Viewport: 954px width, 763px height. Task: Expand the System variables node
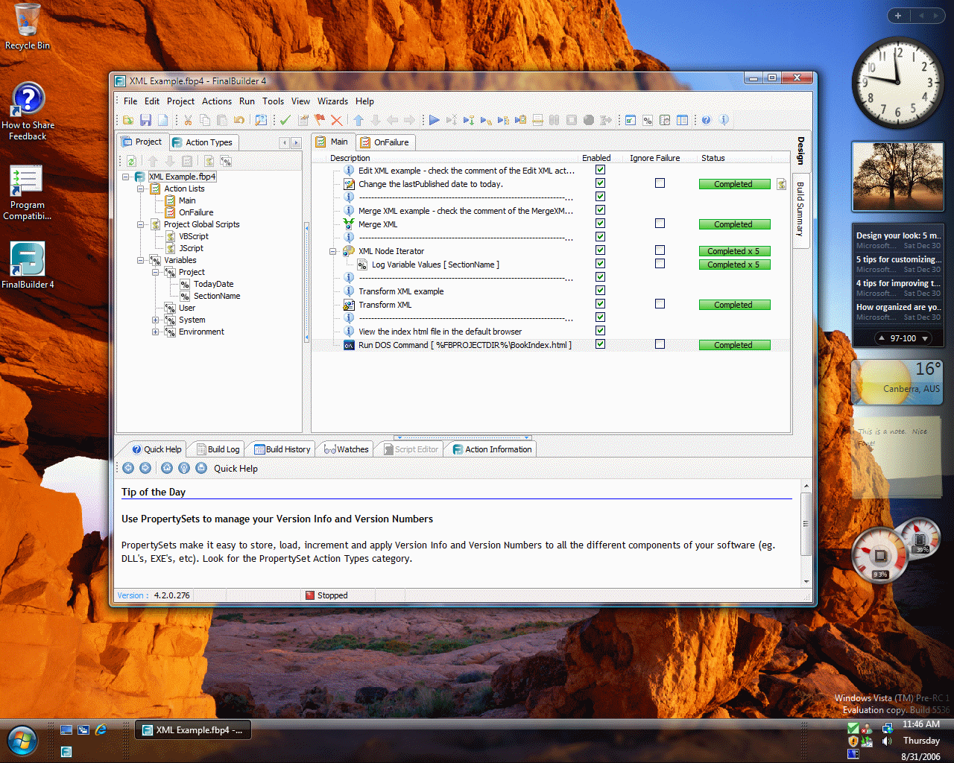155,320
